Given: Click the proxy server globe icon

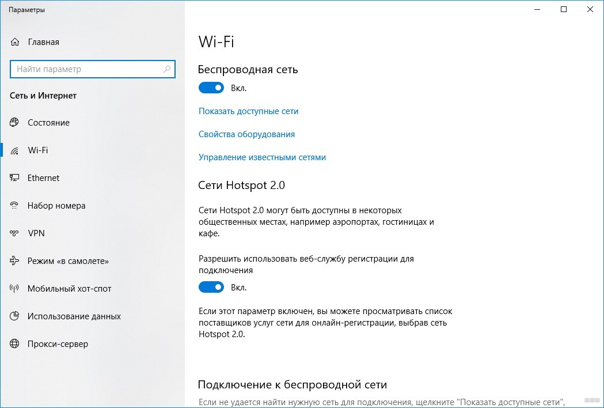Looking at the screenshot, I should [x=14, y=343].
